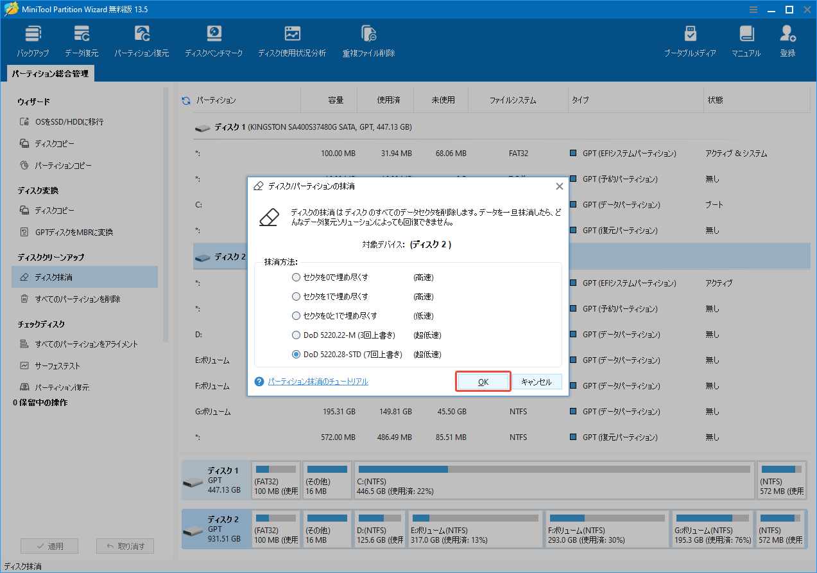Click キャンセル in the wipe dialog
The width and height of the screenshot is (817, 573).
click(537, 382)
